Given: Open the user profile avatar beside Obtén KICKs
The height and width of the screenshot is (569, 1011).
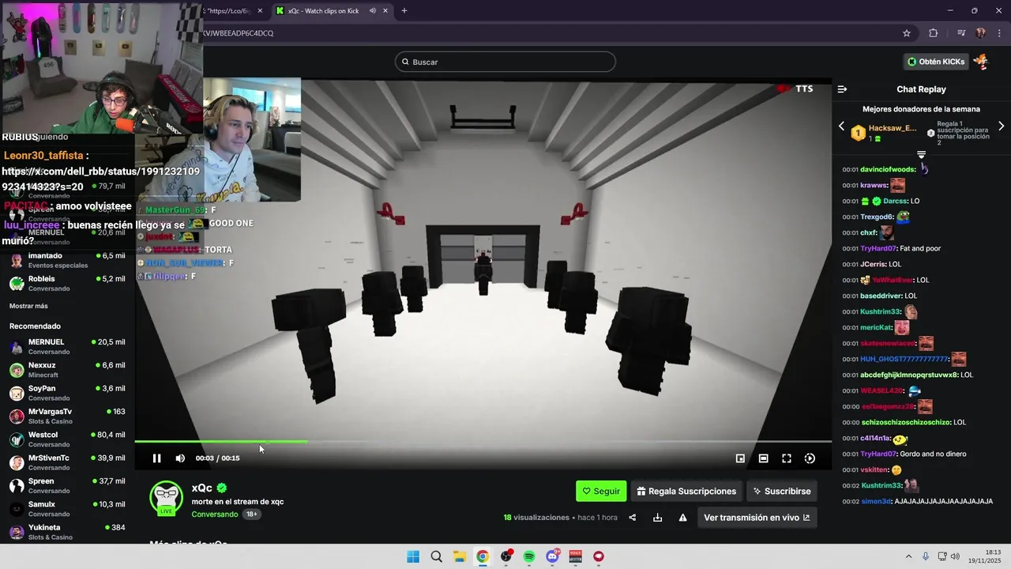Looking at the screenshot, I should [x=981, y=62].
